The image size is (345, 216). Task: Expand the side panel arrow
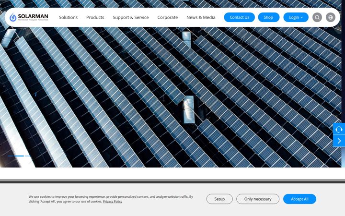pos(339,141)
